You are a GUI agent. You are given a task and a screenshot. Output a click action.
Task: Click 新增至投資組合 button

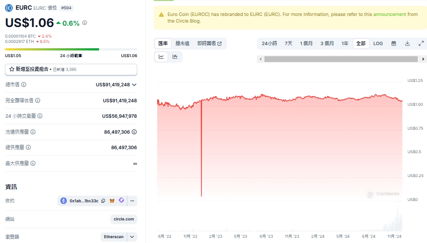click(71, 69)
